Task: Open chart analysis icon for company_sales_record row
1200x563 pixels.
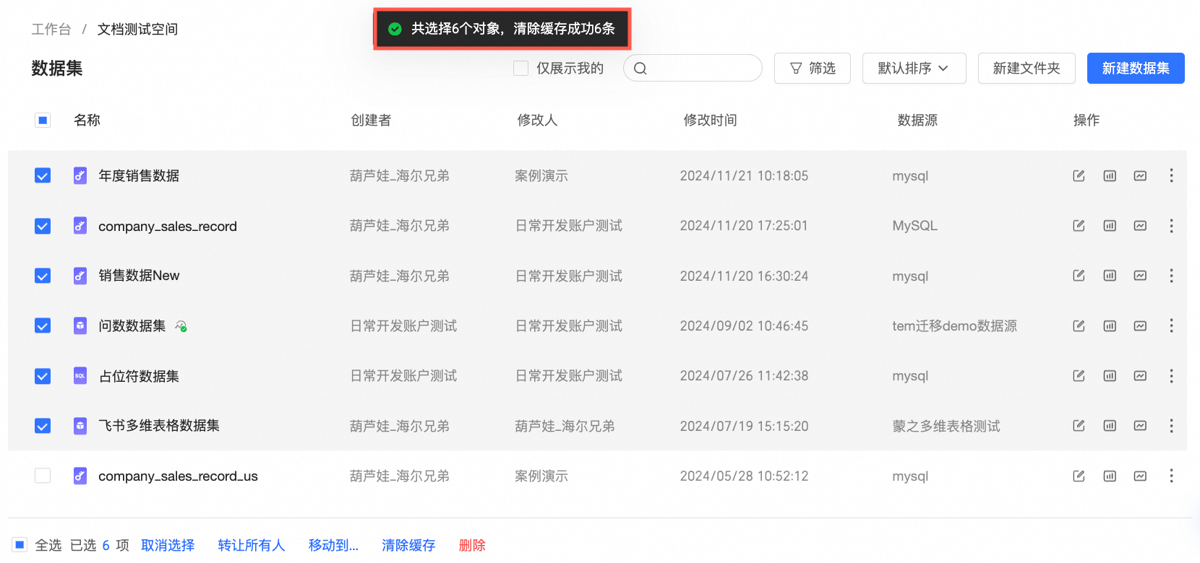Action: coord(1140,226)
